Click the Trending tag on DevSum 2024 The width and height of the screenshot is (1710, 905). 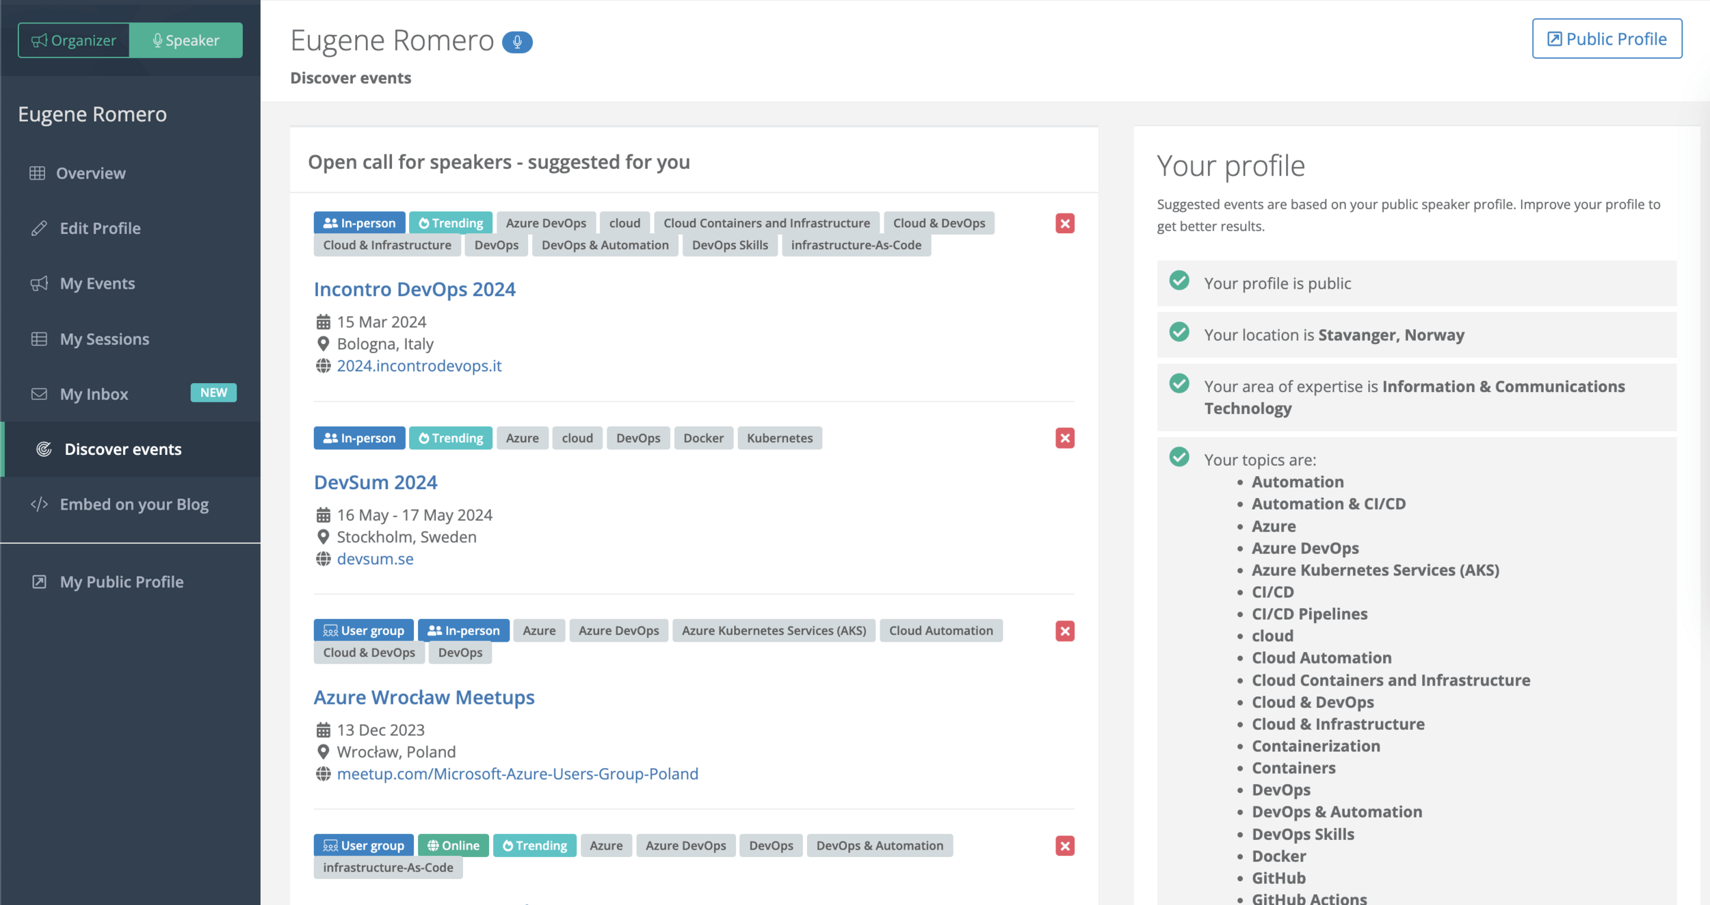(x=451, y=438)
